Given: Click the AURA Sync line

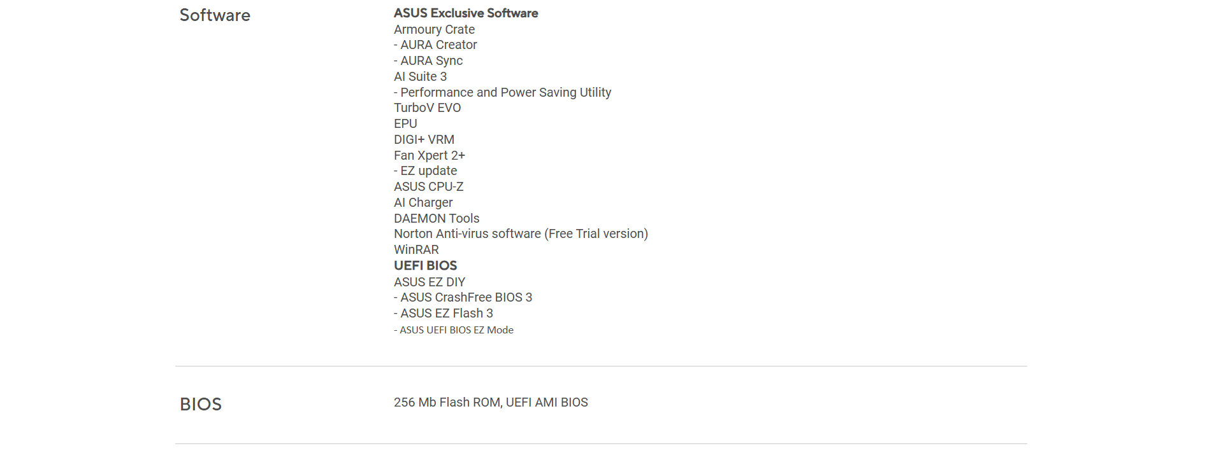Looking at the screenshot, I should [x=428, y=60].
